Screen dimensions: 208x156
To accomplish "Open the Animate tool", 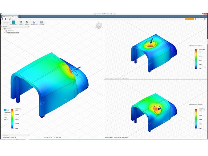I will coord(21,22).
